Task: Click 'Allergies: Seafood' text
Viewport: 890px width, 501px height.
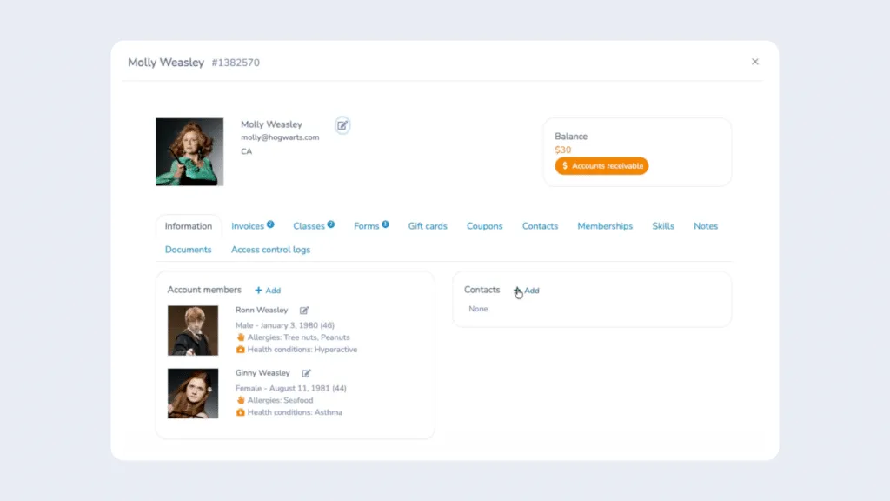Action: [x=281, y=400]
